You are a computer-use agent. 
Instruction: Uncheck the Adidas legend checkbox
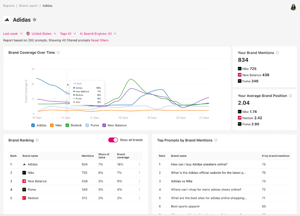[x=33, y=125]
